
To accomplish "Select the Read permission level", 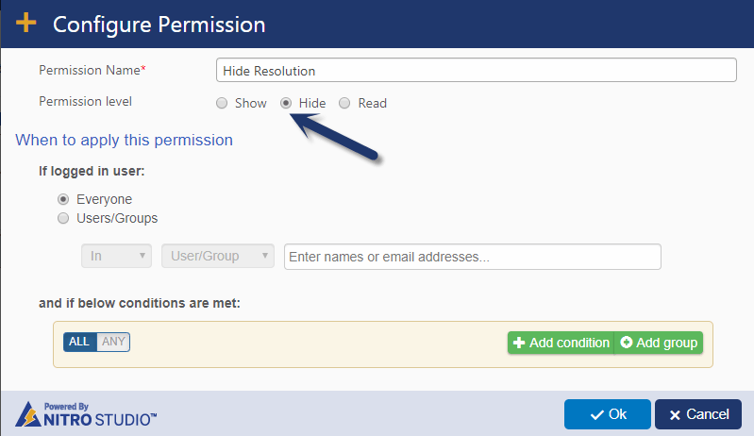I will coord(344,103).
